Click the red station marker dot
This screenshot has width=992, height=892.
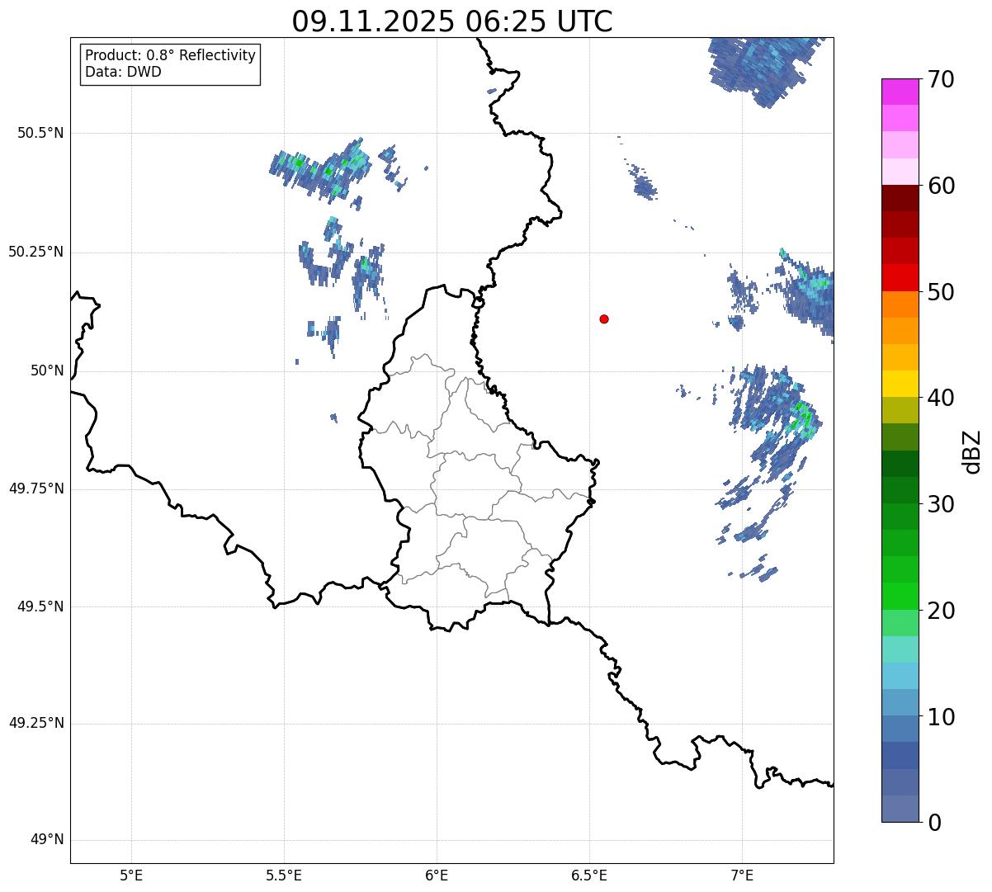[x=604, y=319]
